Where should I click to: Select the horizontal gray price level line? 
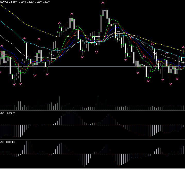(x=92, y=66)
